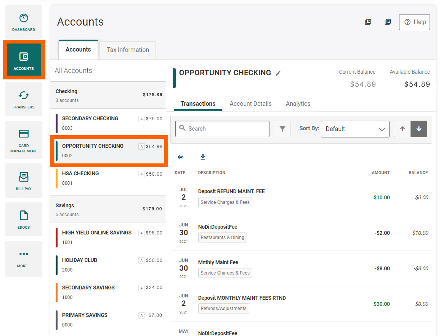Toggle ascending sort order for transactions
The width and height of the screenshot is (441, 336).
coord(402,129)
